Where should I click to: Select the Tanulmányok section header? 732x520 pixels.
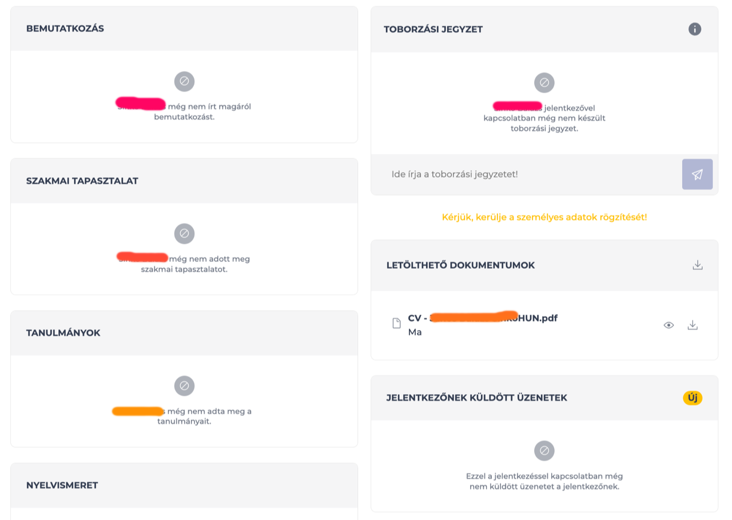tap(63, 333)
